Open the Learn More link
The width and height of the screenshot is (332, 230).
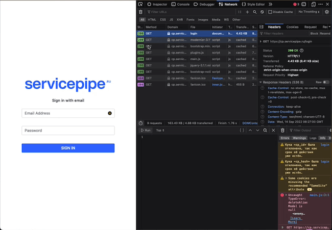(x=295, y=220)
